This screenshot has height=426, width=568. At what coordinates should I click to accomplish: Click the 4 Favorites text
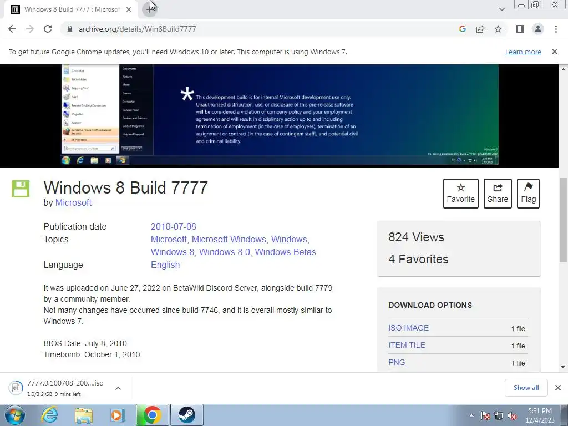[418, 259]
